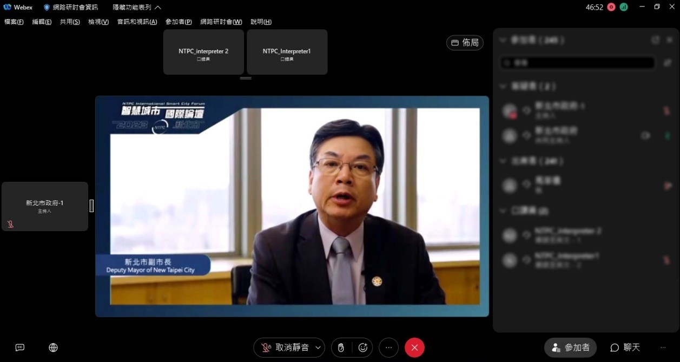Toggle the 取消靜音 unmute button
680x362 pixels.
tap(285, 347)
